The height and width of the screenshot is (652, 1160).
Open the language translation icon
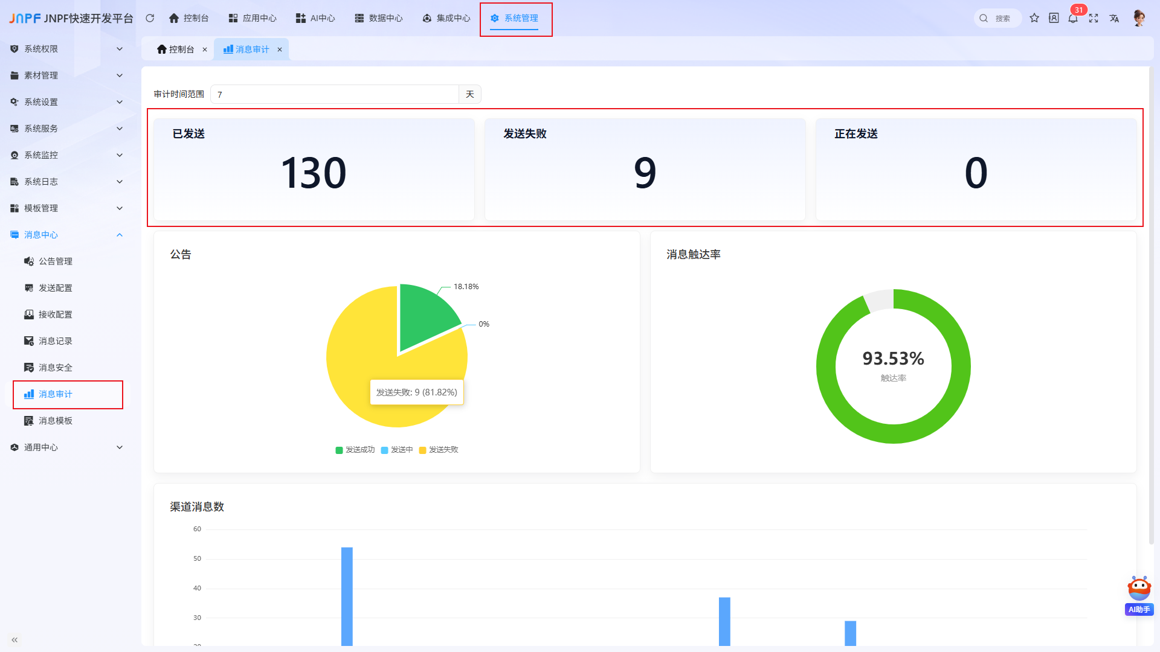point(1114,18)
